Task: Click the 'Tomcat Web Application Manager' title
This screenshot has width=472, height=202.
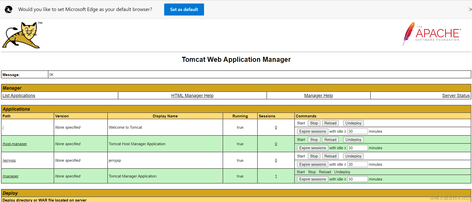Action: coord(236,60)
